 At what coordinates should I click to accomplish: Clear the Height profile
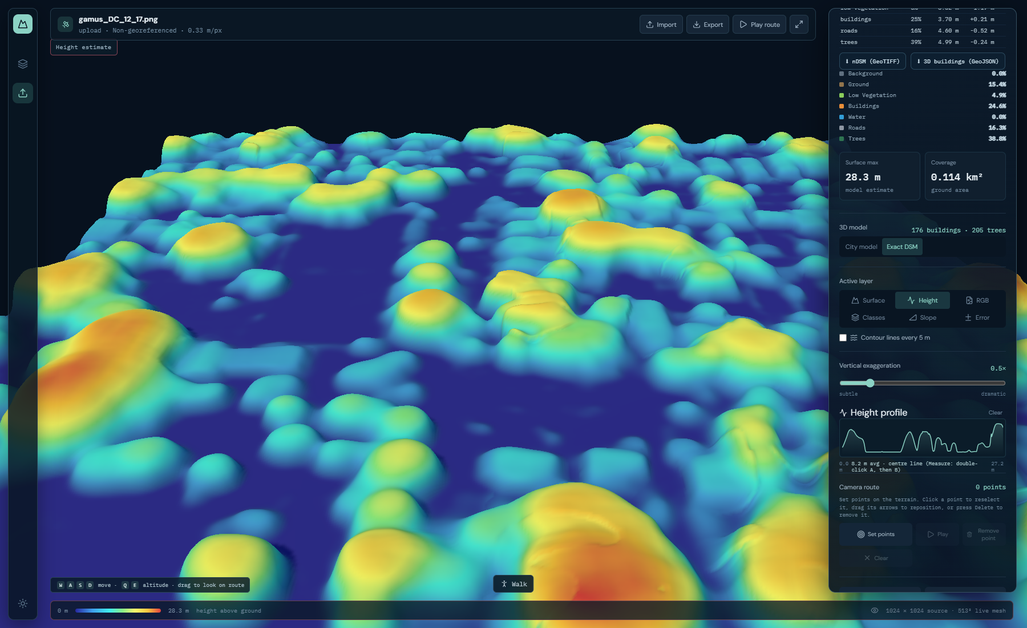pyautogui.click(x=995, y=413)
